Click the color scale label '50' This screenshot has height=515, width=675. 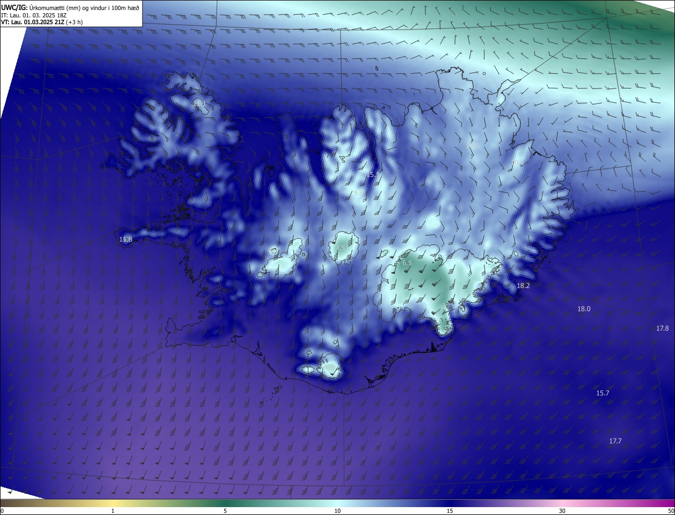pyautogui.click(x=671, y=511)
